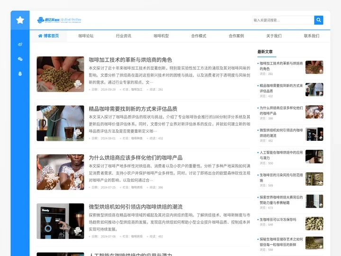Click sidebar thumbnail beside 浏览: 550
This screenshot has height=256, width=341.
coord(314,156)
